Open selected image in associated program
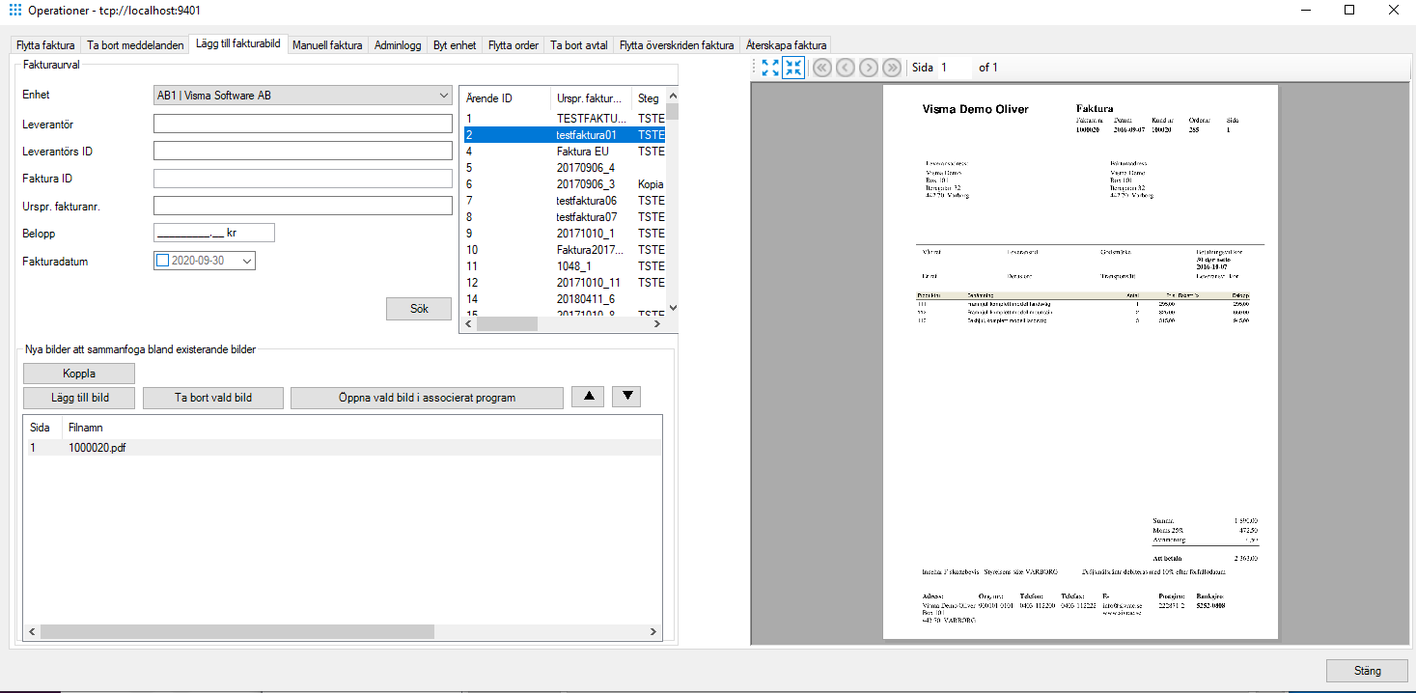 [x=427, y=397]
